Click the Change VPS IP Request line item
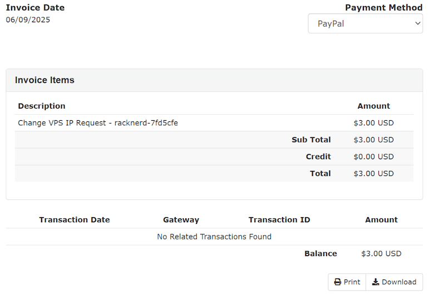Viewport: 434px width, 299px height. (x=98, y=123)
